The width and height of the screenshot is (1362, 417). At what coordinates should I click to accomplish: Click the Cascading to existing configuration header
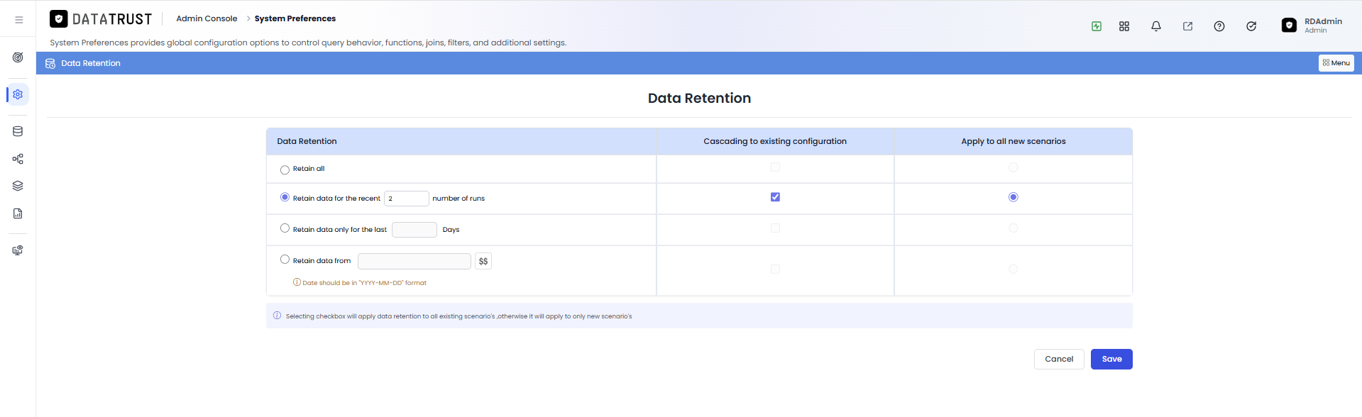[x=775, y=141]
